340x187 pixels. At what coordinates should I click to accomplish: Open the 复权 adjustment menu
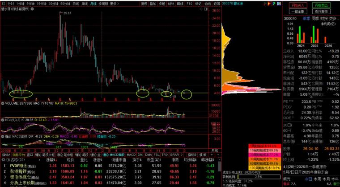tap(144, 4)
